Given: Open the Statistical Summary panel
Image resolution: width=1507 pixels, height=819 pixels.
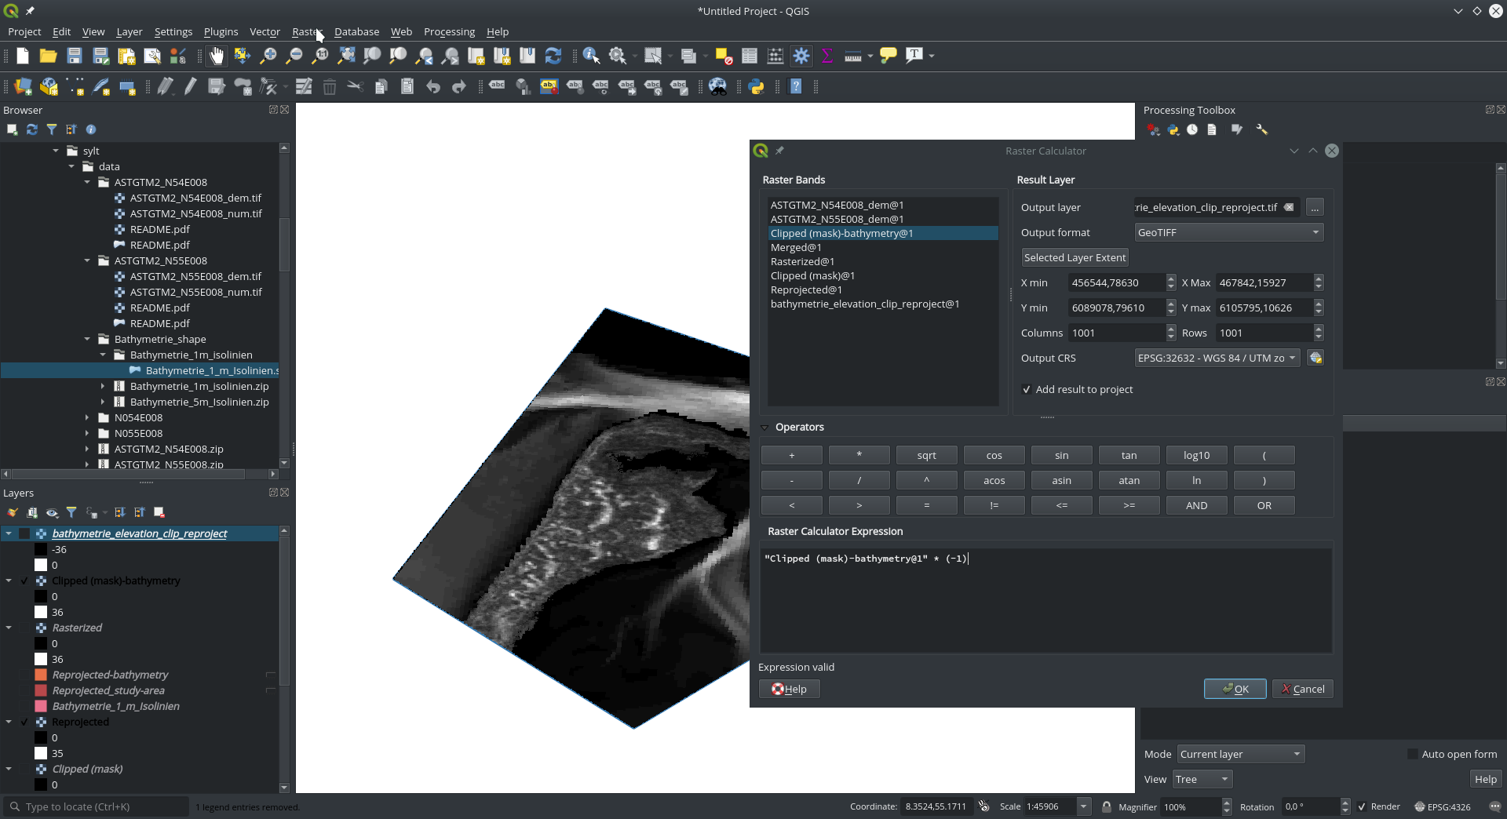Looking at the screenshot, I should [827, 56].
